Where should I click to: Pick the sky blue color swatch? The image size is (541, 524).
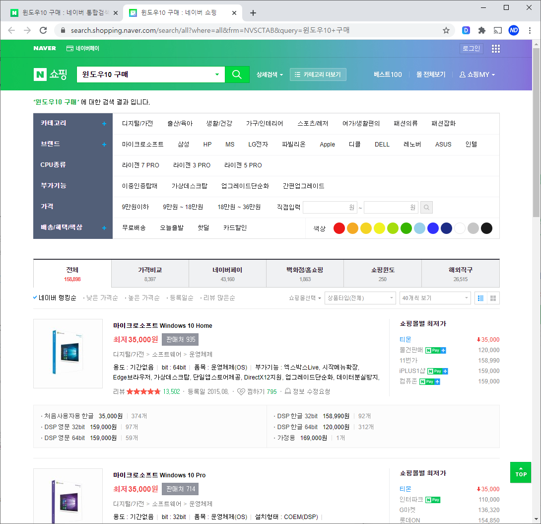(419, 228)
